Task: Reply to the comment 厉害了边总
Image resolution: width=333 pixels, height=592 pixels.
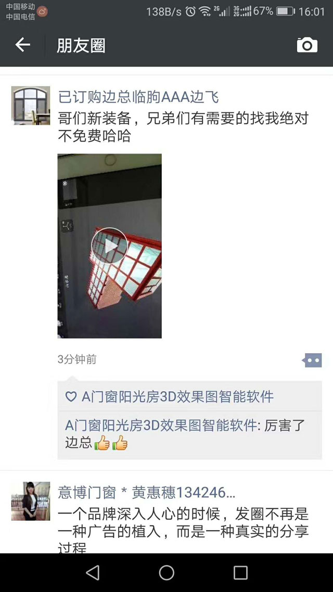Action: (x=189, y=434)
